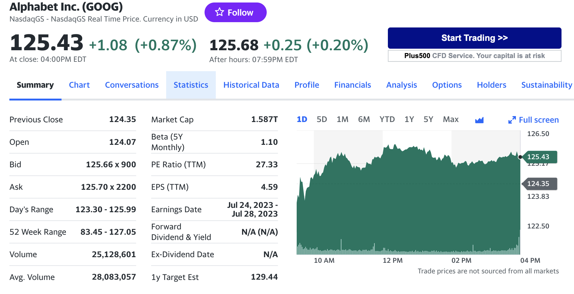
Task: Click Ask value 125.70 x 2200
Action: point(108,187)
